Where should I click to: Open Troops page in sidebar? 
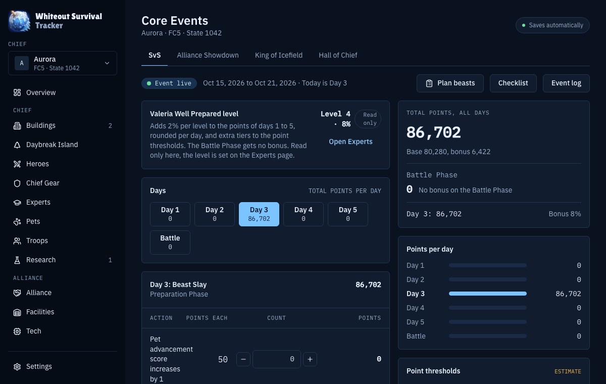tap(63, 241)
